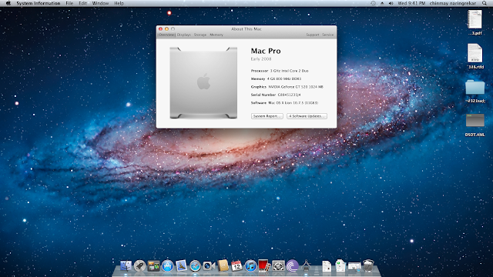493x277 pixels.
Task: Click the Graphics NVIDIA GeForce row
Action: (x=287, y=87)
